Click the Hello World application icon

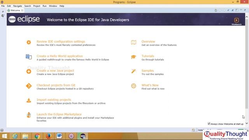click(29, 57)
